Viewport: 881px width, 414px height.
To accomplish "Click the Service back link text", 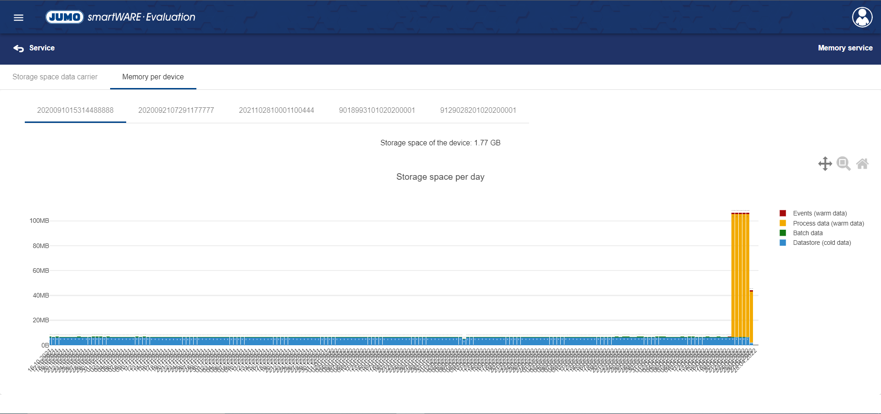I will coord(42,48).
